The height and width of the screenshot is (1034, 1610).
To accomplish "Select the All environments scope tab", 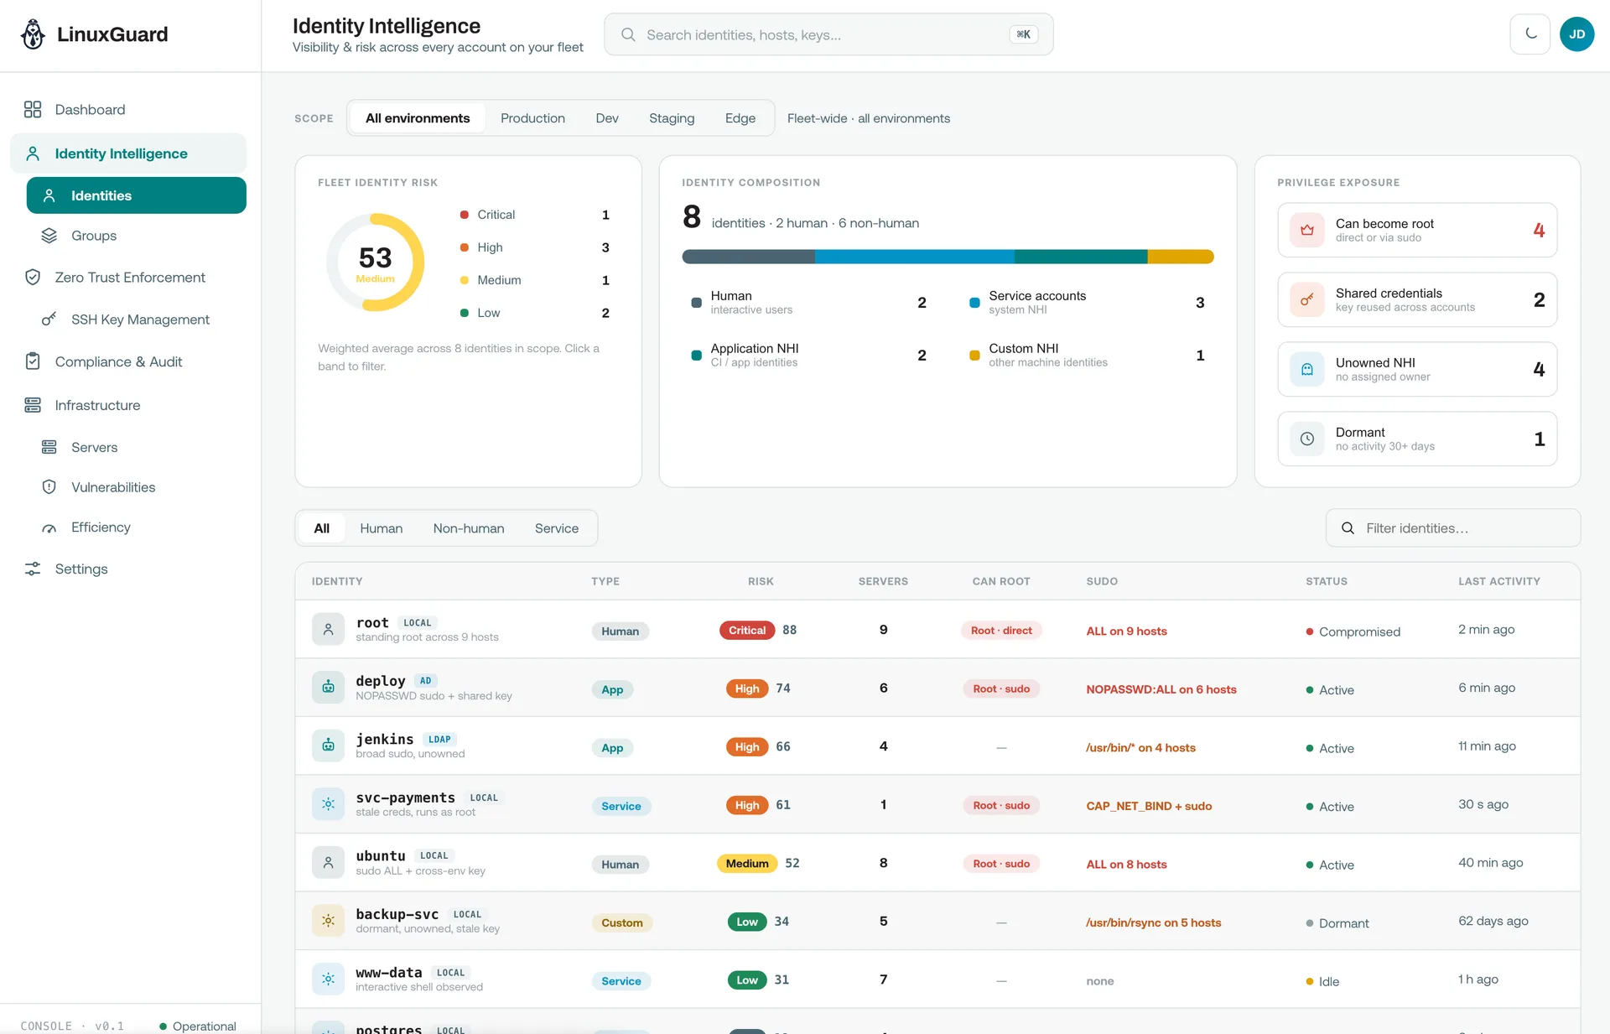I will [418, 118].
